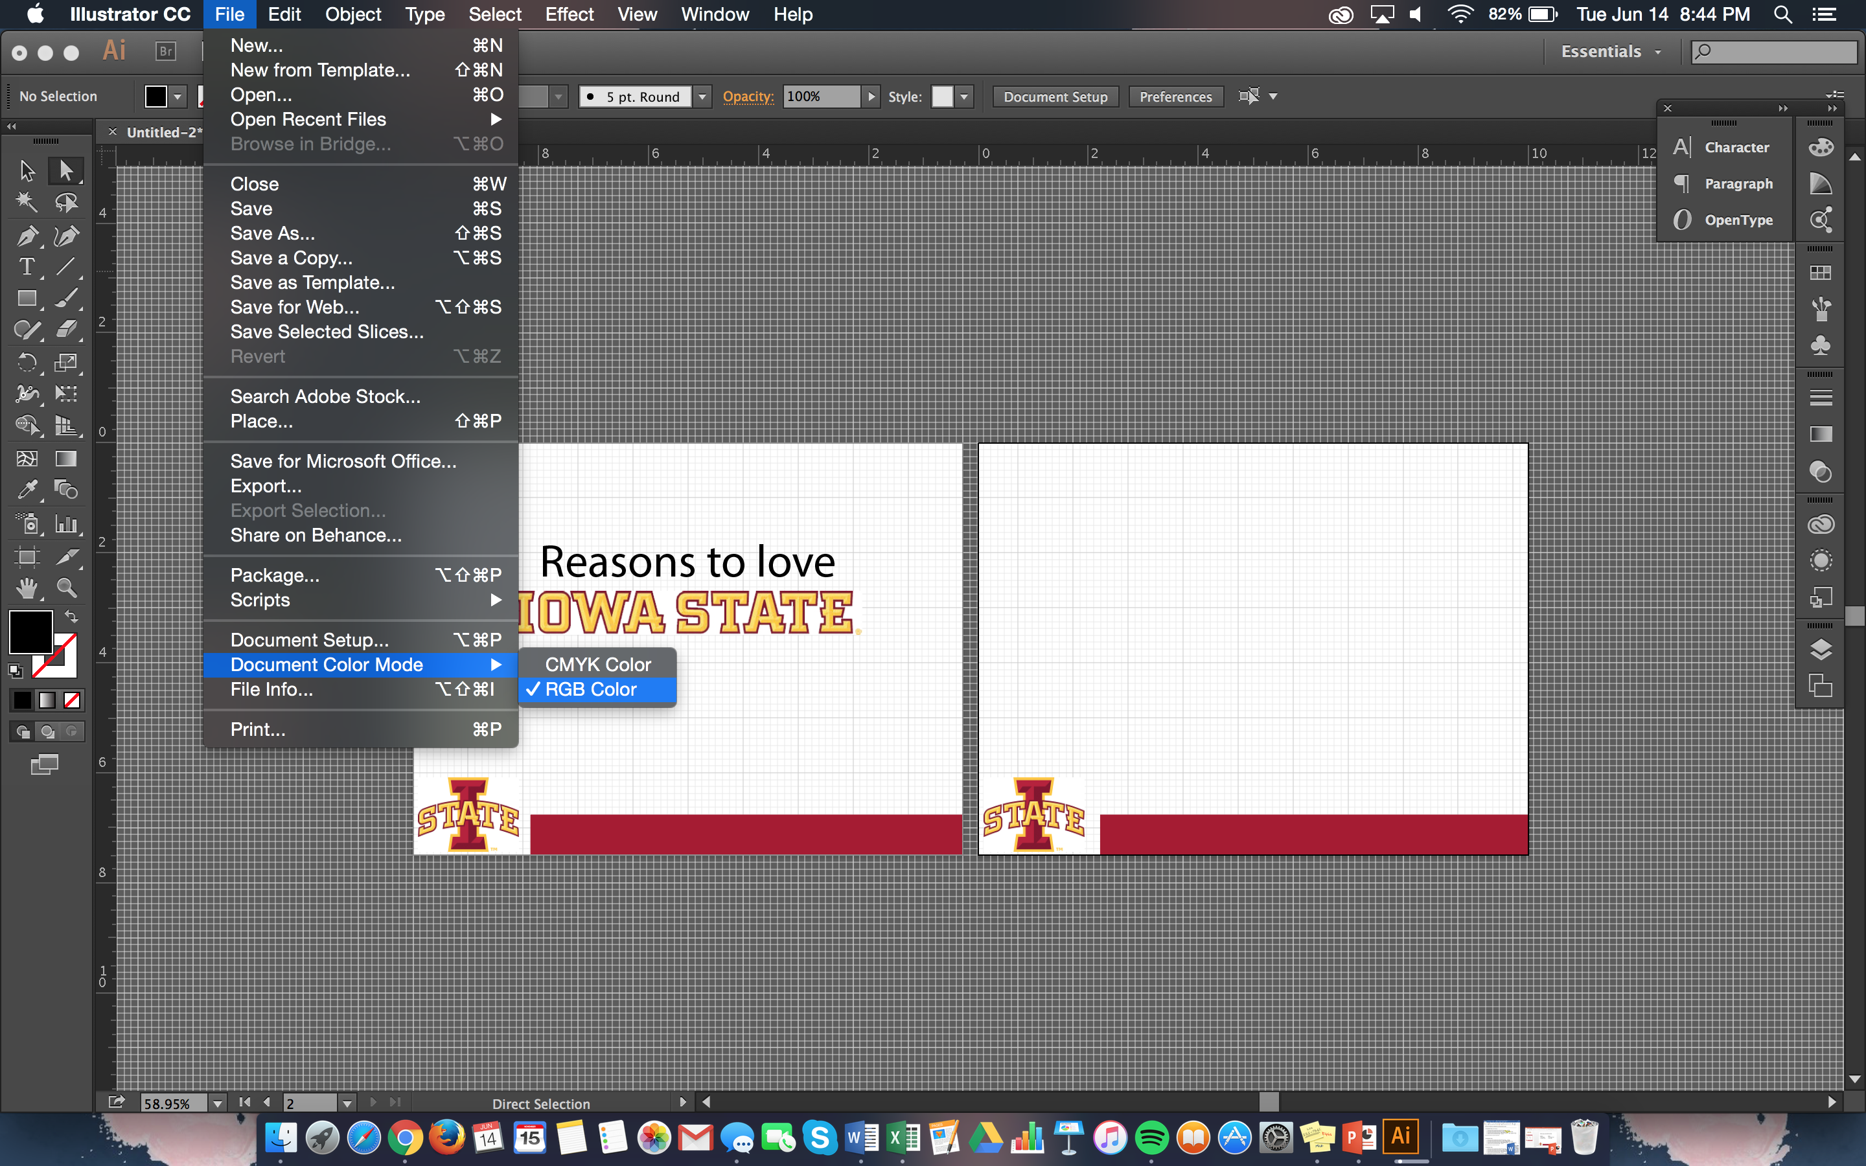Click the Layers panel icon
The width and height of the screenshot is (1866, 1166).
coord(1823,652)
